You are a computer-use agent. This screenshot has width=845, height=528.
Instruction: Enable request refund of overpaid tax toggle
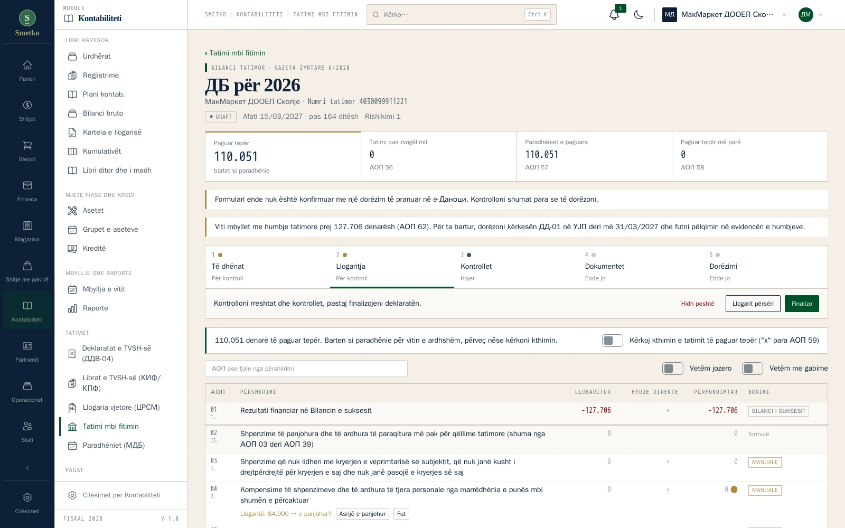612,341
